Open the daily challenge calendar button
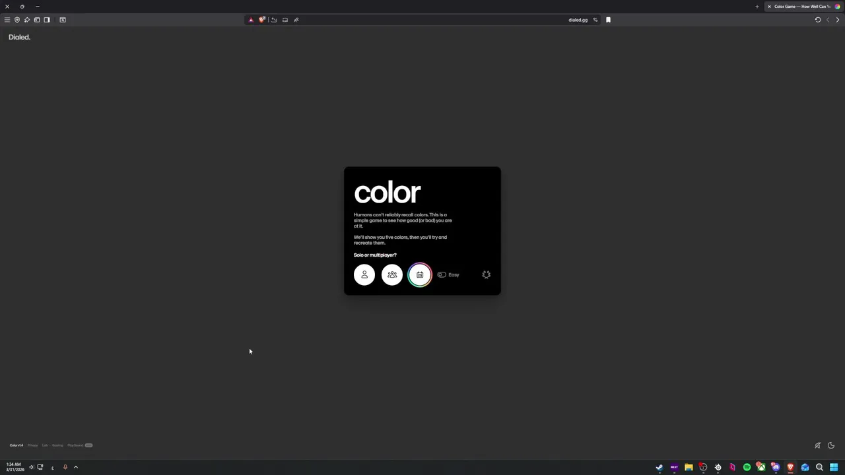The image size is (845, 475). (420, 274)
